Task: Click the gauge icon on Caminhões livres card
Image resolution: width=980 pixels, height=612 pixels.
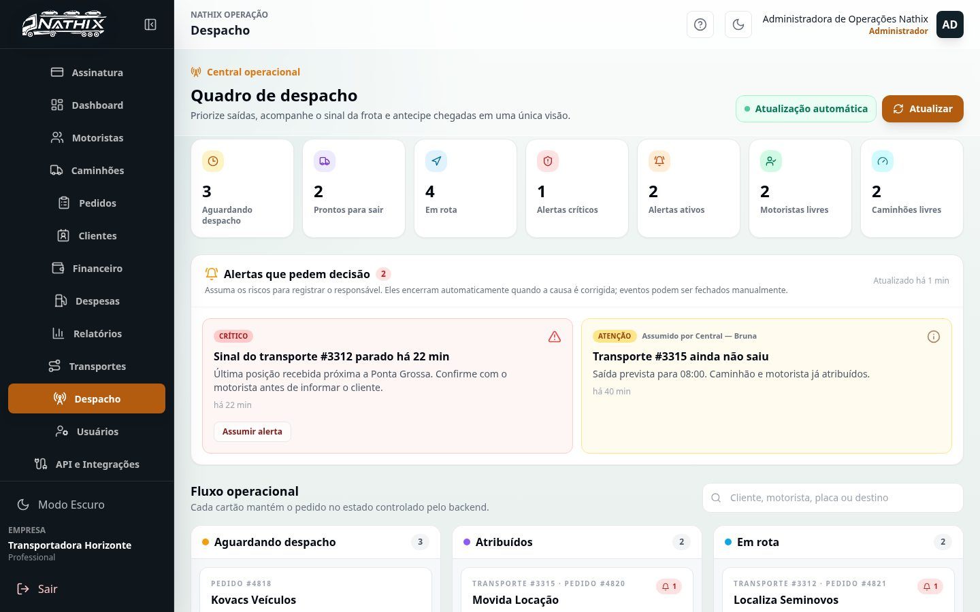Action: pyautogui.click(x=883, y=161)
